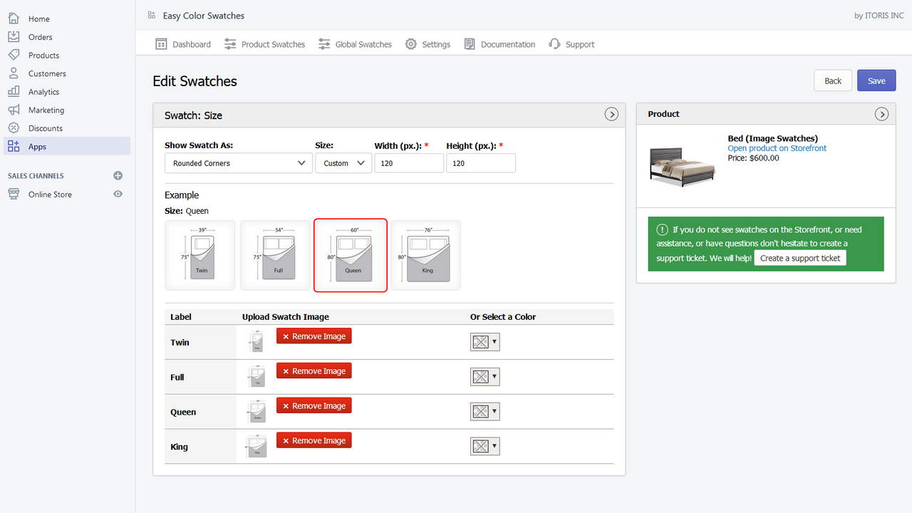Screen dimensions: 912x513
Task: Open product on Storefront link
Action: tap(777, 148)
